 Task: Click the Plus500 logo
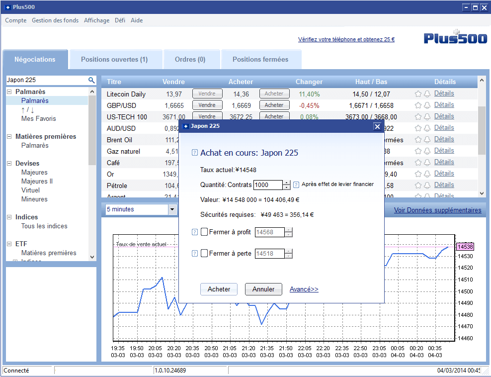[455, 37]
